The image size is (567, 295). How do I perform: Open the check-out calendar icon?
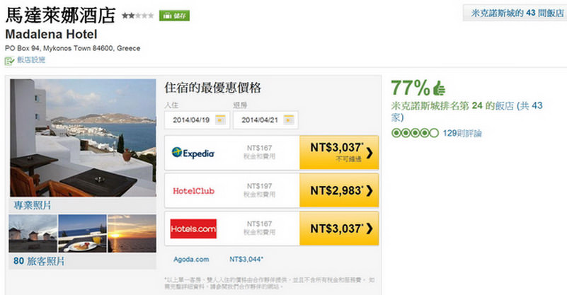click(290, 120)
